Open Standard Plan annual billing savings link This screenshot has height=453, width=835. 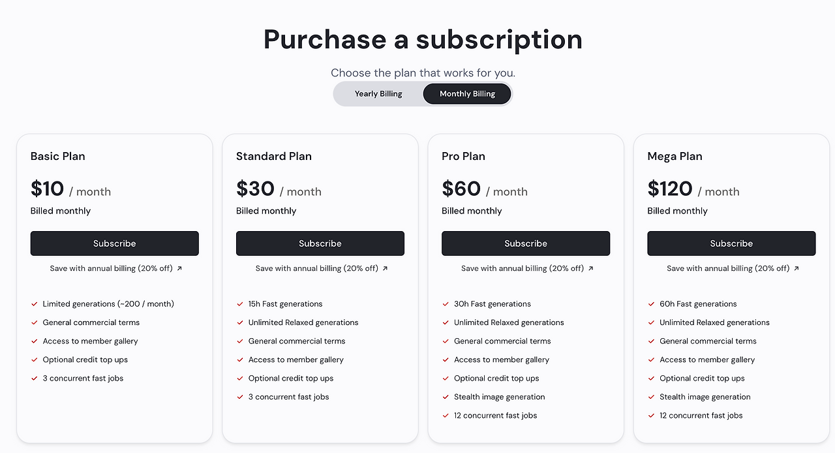click(x=316, y=268)
